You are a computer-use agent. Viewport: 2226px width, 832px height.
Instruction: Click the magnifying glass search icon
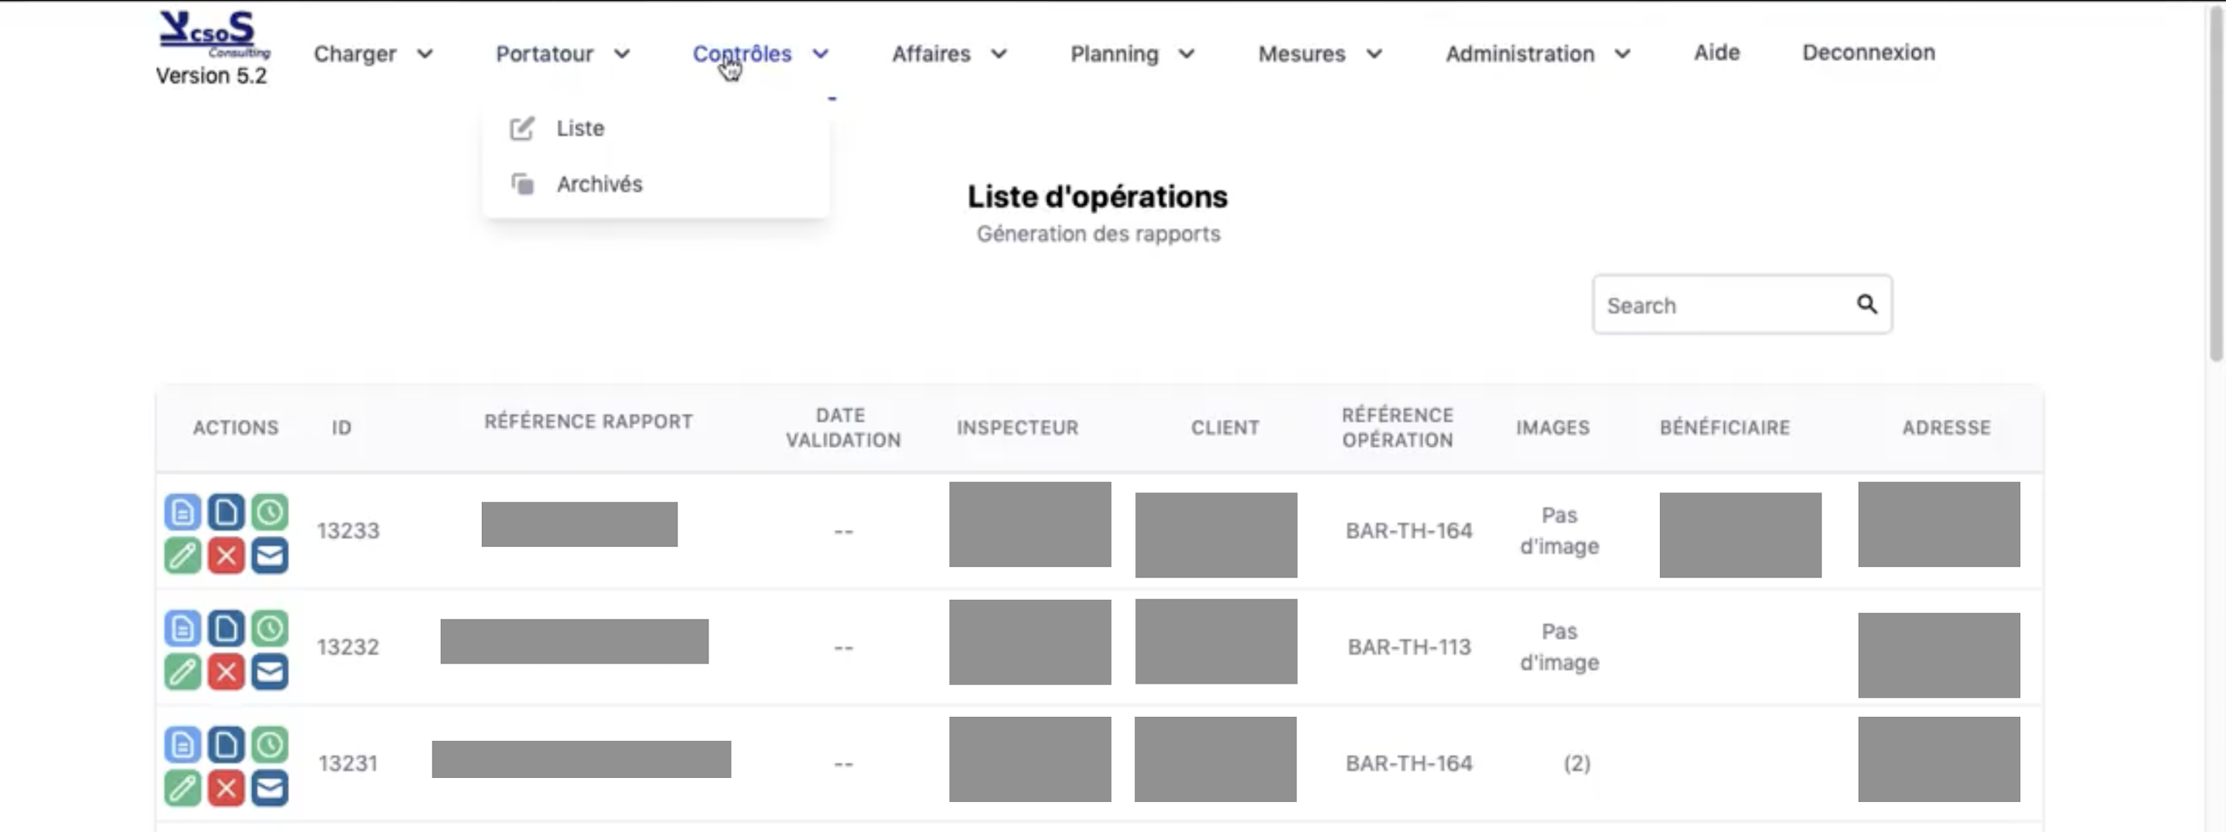tap(1868, 304)
